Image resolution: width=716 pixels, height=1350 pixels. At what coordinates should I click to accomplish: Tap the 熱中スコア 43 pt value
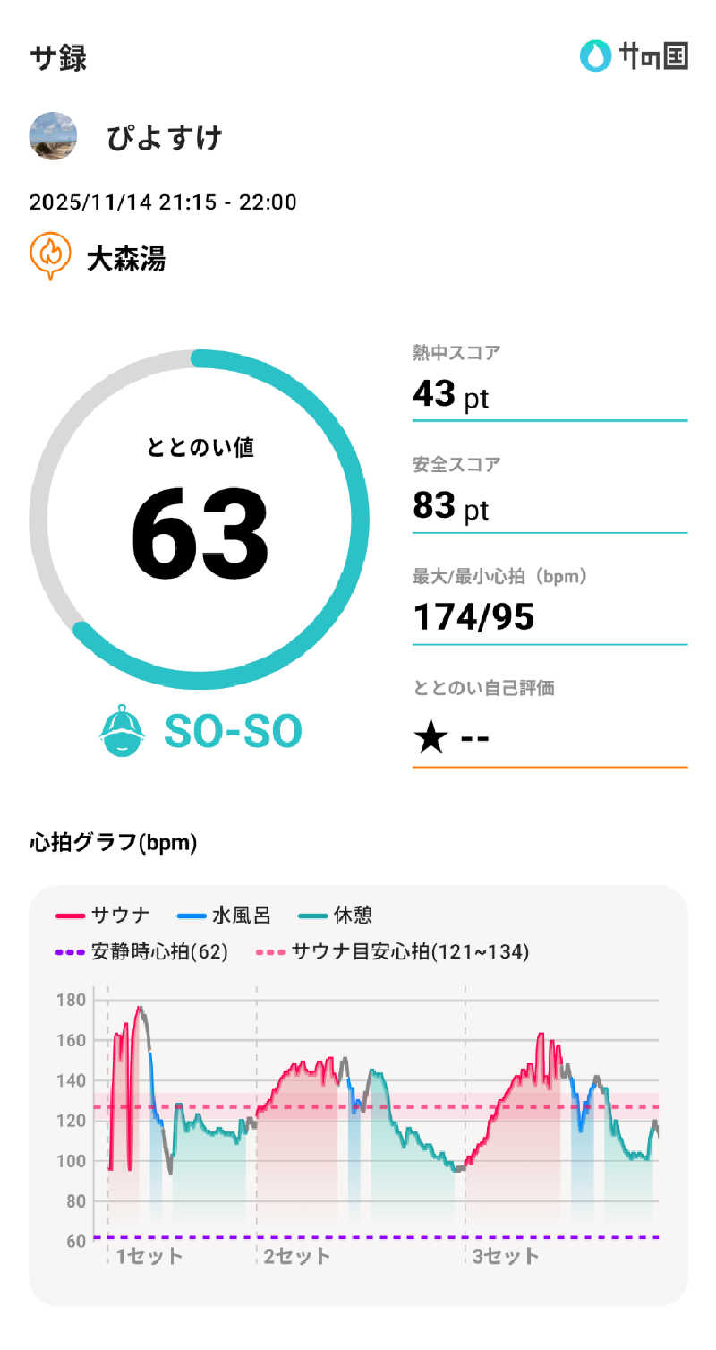point(451,393)
